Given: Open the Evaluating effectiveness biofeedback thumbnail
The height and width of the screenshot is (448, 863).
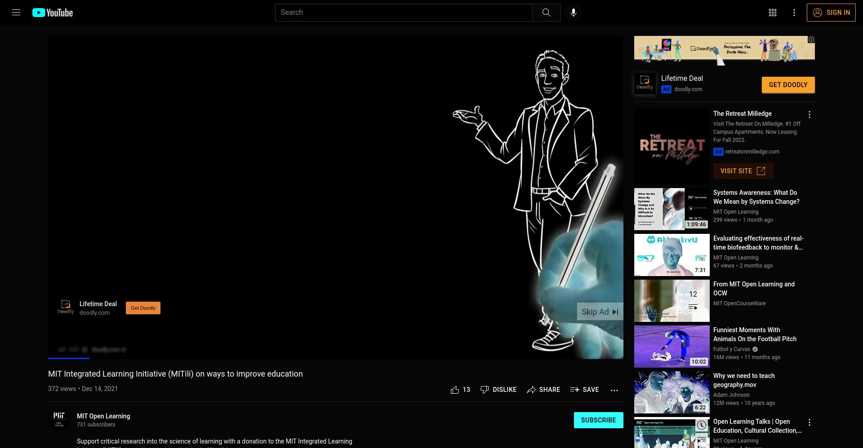Looking at the screenshot, I should (x=672, y=255).
